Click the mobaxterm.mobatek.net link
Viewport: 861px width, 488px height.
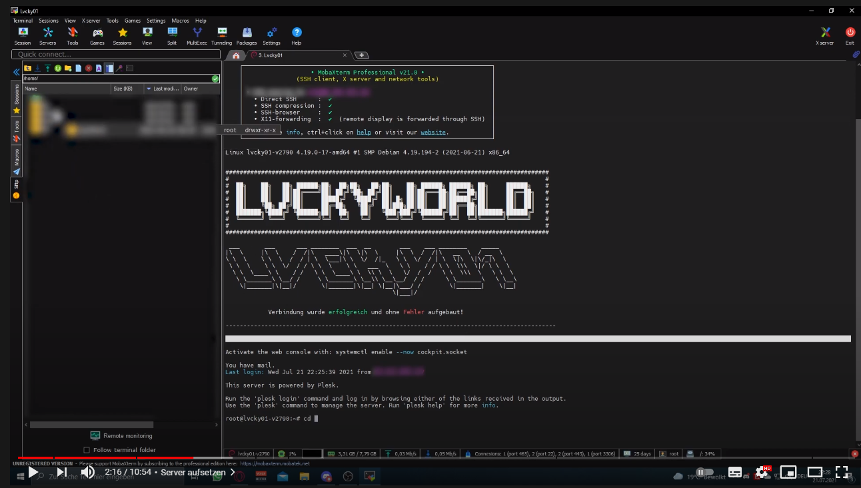pos(275,463)
